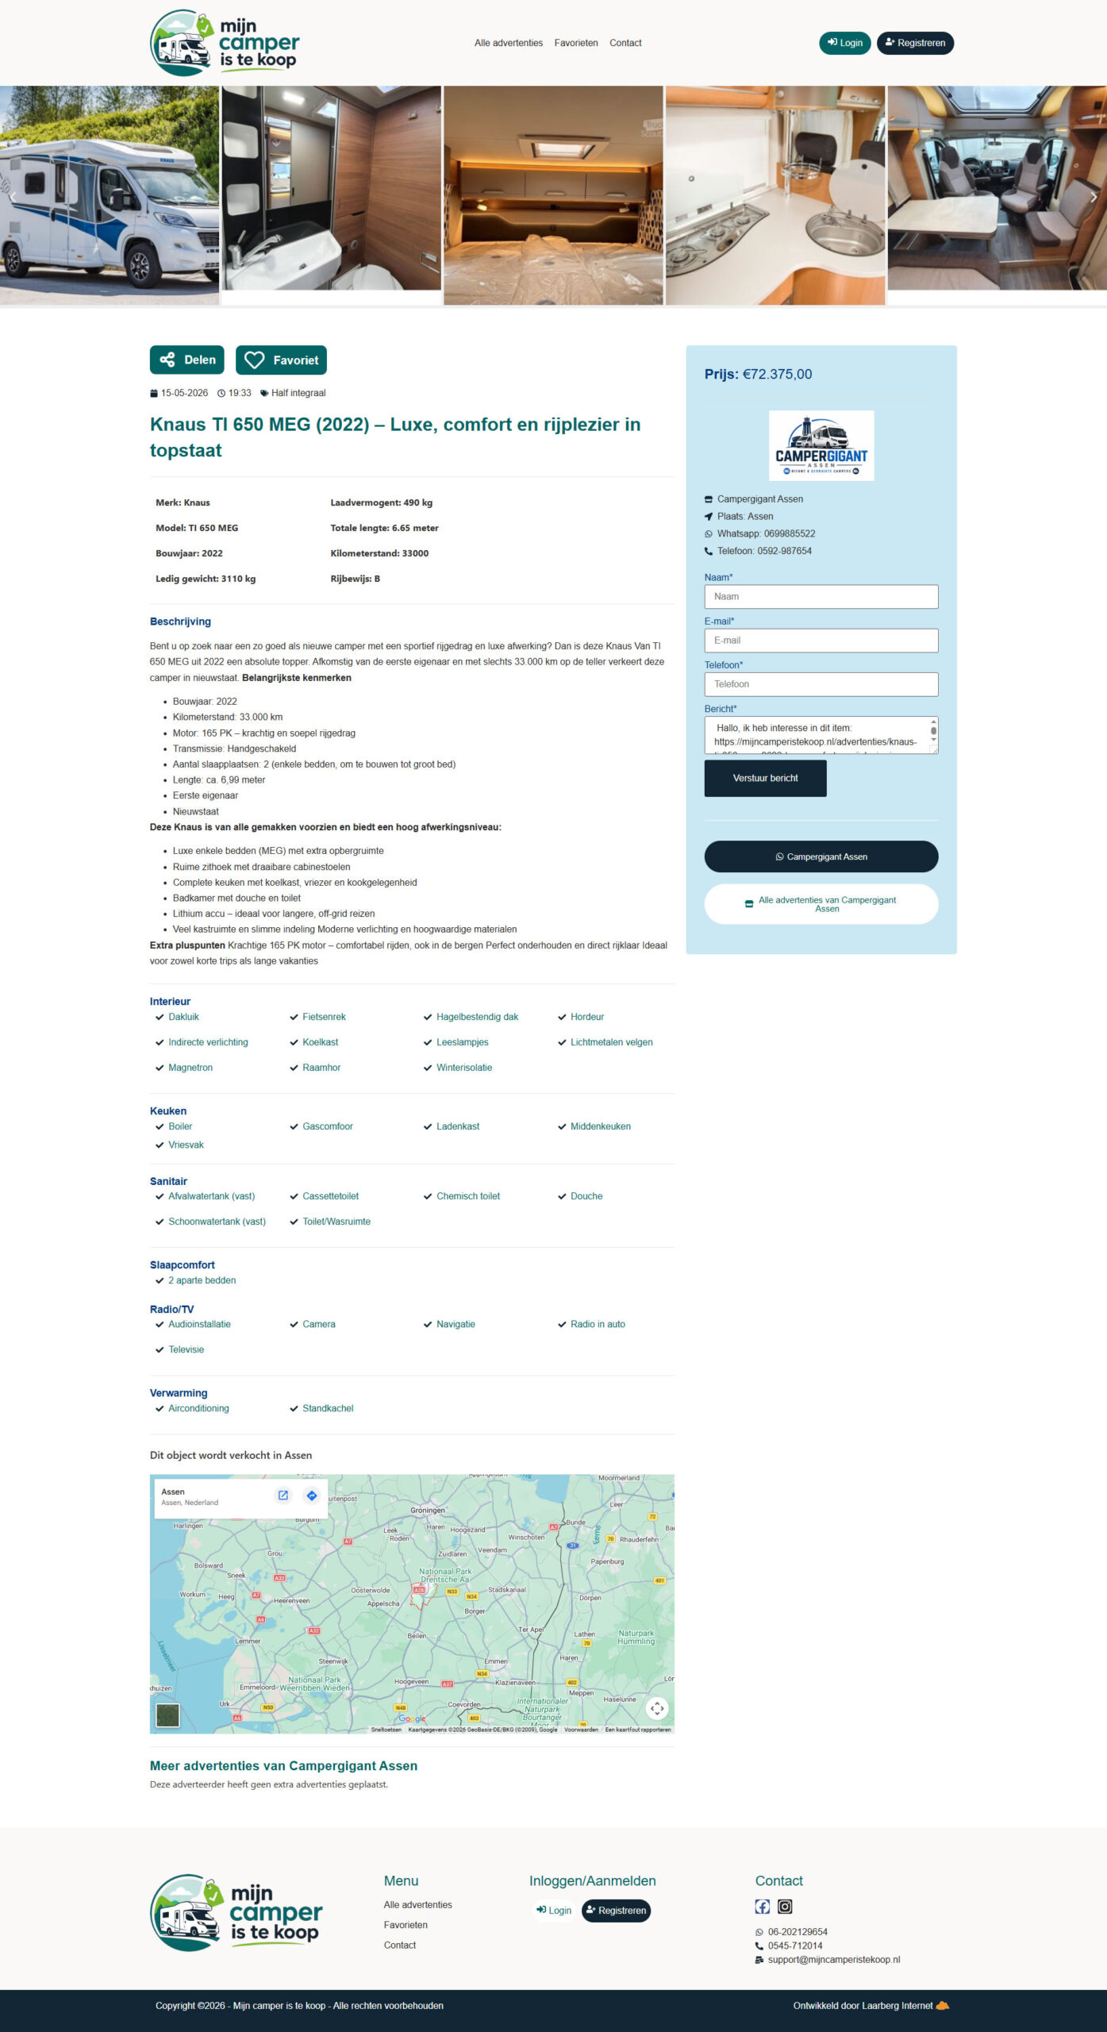View Alle advertenties van Campergigant Assen

pos(821,904)
